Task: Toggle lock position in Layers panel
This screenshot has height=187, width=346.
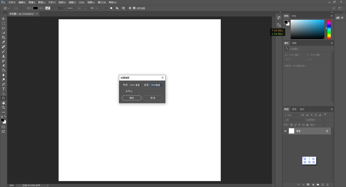Action: tap(299, 125)
